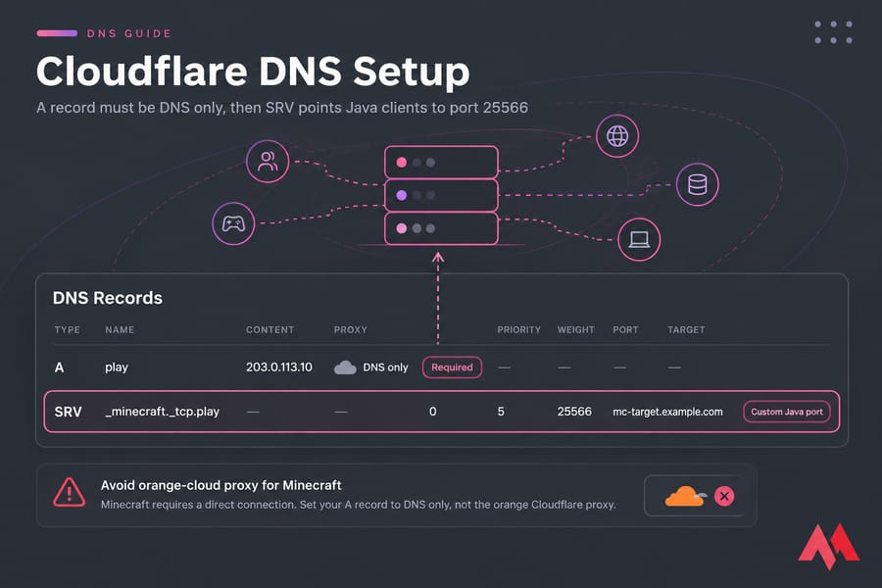Image resolution: width=882 pixels, height=588 pixels.
Task: Click the orange Cloudflare cloud icon
Action: (685, 496)
